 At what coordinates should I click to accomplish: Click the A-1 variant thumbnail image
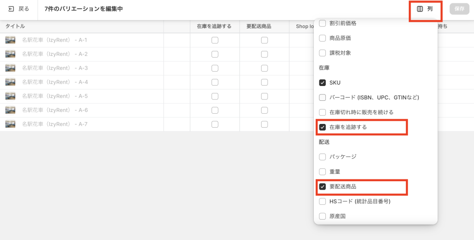pyautogui.click(x=10, y=40)
